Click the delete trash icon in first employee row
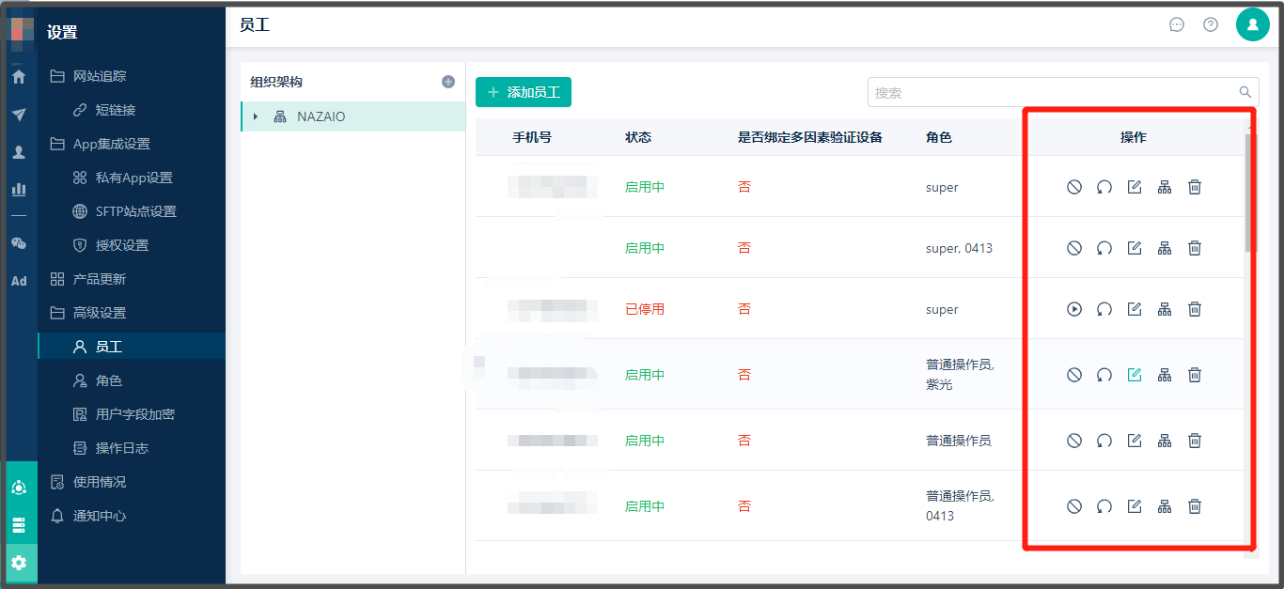 click(x=1195, y=187)
